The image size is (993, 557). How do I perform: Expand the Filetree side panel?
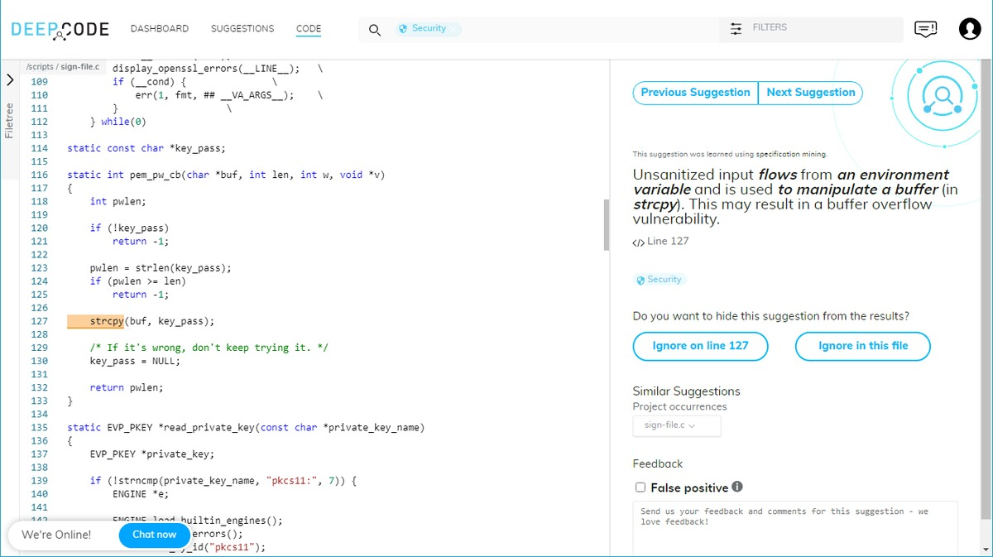10,80
